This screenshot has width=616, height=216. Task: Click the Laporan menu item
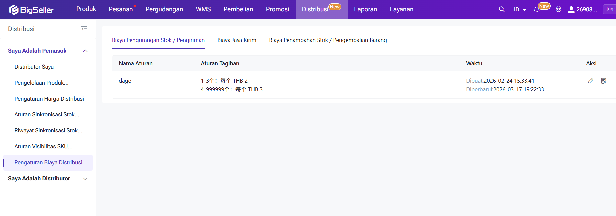(365, 9)
